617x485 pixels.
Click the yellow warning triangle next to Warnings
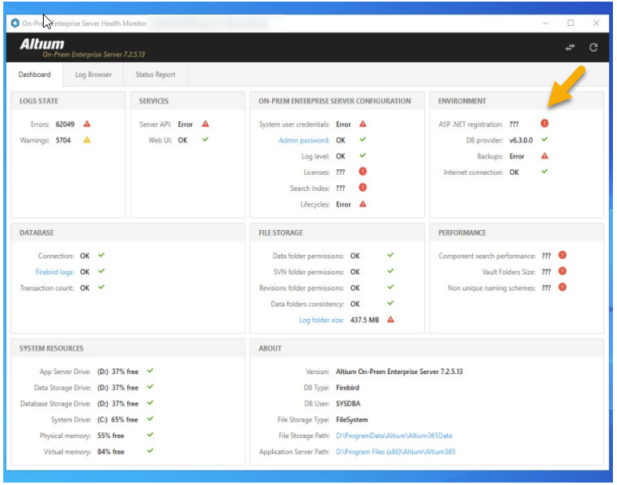click(87, 139)
